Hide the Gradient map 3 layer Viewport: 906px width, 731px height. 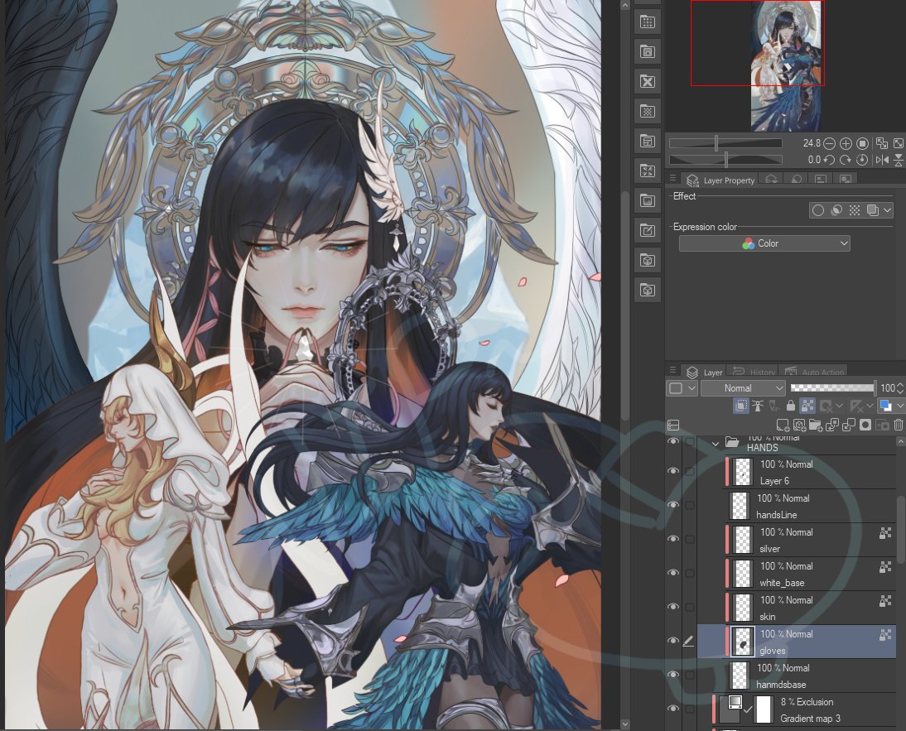point(673,709)
